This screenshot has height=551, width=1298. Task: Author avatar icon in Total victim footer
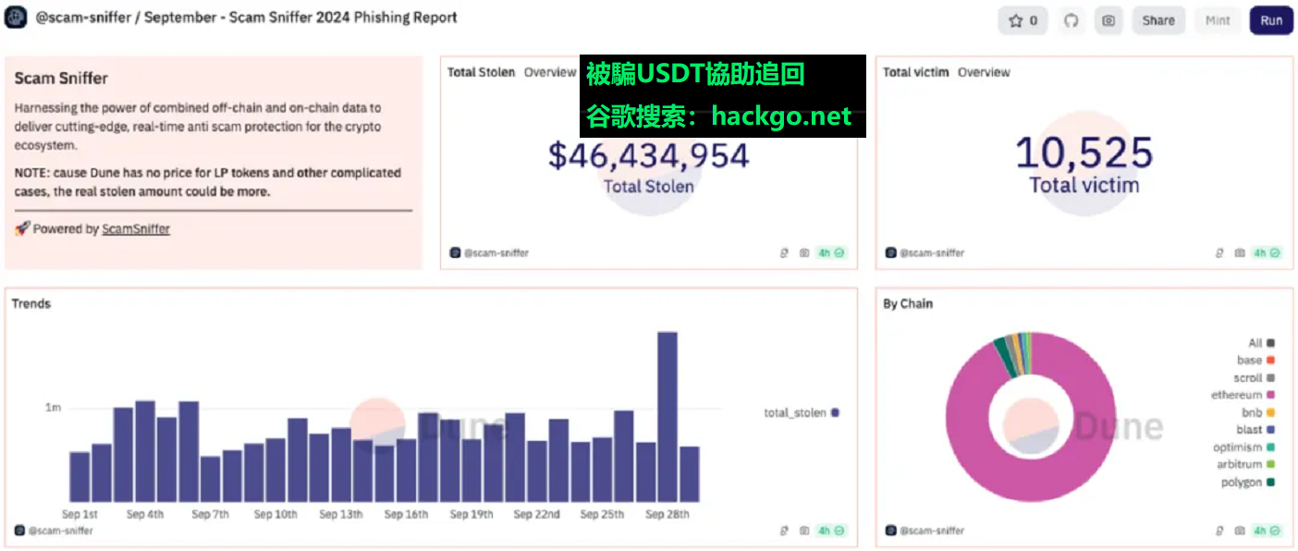point(890,252)
